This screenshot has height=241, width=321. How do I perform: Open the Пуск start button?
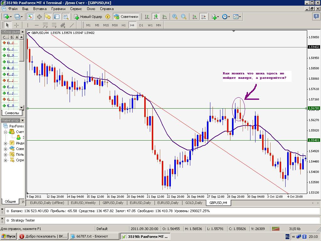(x=8, y=236)
